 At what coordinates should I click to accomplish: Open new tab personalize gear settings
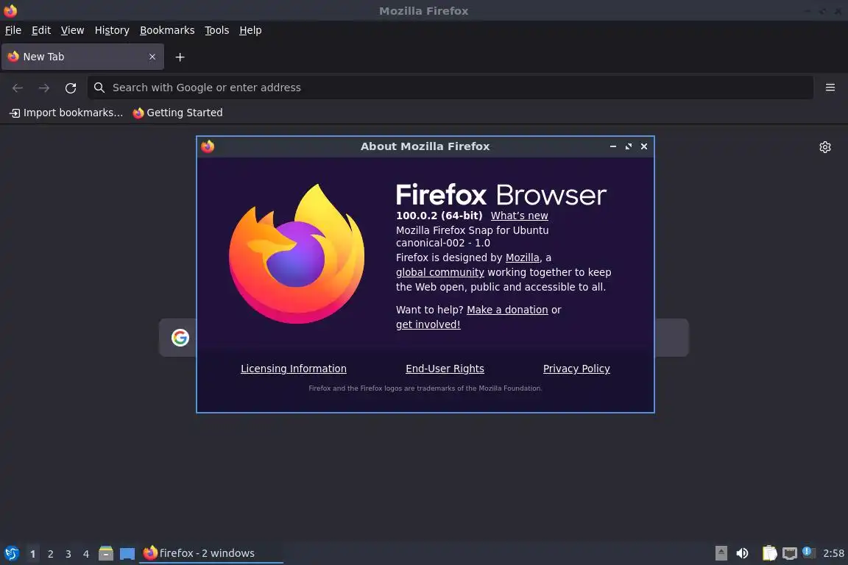(x=824, y=147)
